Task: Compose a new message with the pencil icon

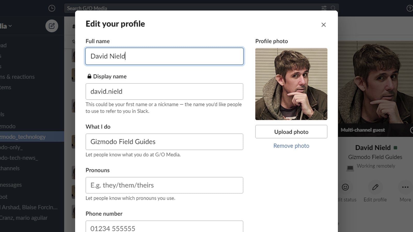Action: (52, 26)
